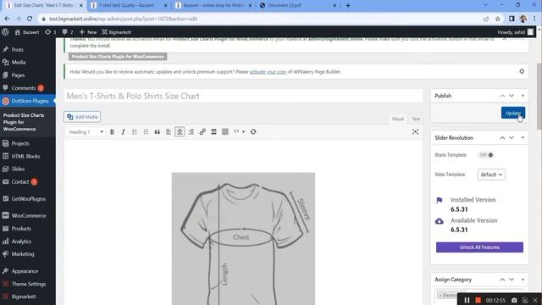Insert a bulleted list
Viewport: 542px width, 305px height.
point(135,132)
